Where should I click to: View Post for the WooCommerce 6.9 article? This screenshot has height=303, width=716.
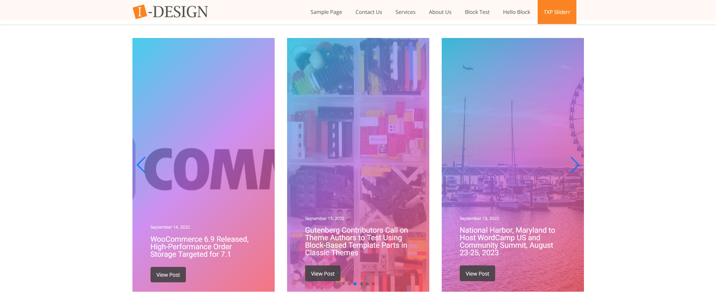168,275
